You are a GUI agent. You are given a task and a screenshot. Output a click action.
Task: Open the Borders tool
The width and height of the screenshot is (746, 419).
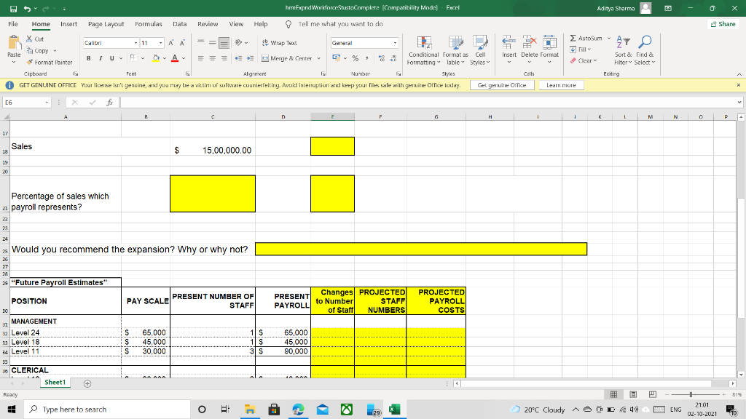[x=133, y=58]
